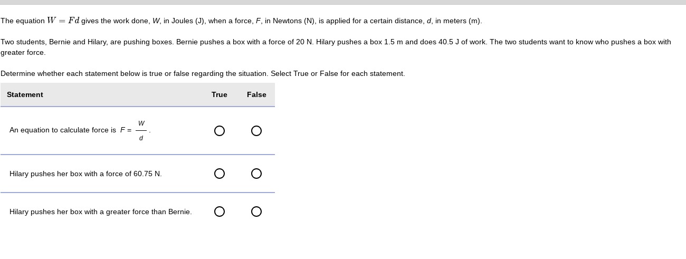Click the False column header
This screenshot has width=686, height=259.
(x=256, y=95)
